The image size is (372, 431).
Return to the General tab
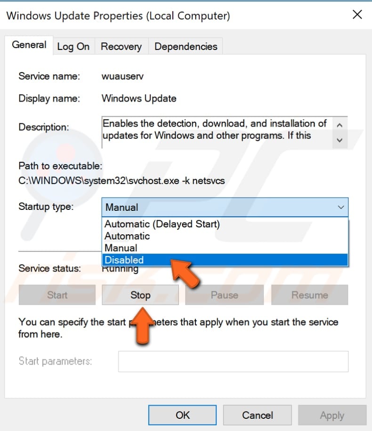click(x=29, y=45)
